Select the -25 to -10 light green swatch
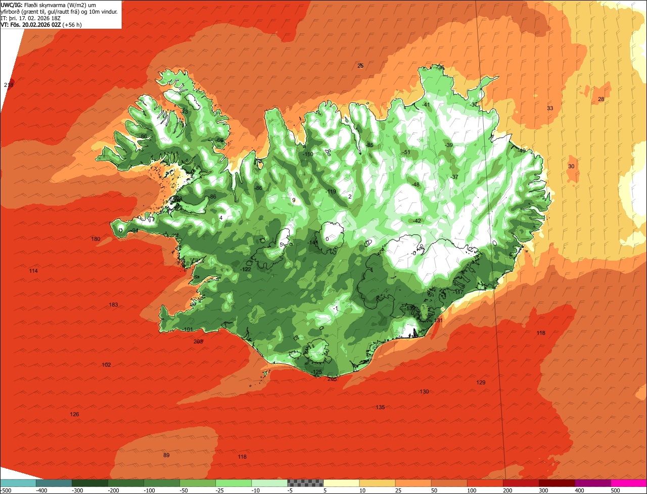Viewport: 647px width, 494px height. pyautogui.click(x=234, y=483)
